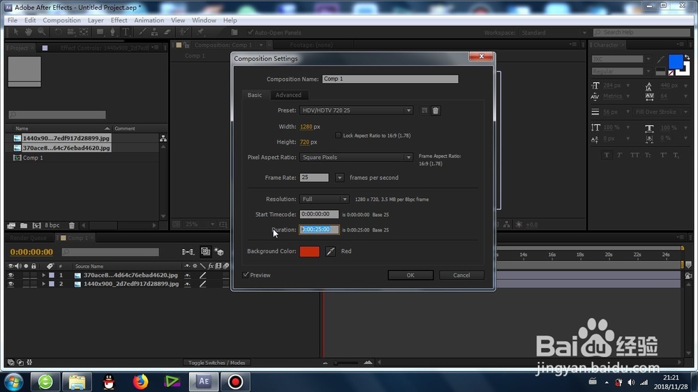698x392 pixels.
Task: Click the screen recorder taskbar icon
Action: 235,382
